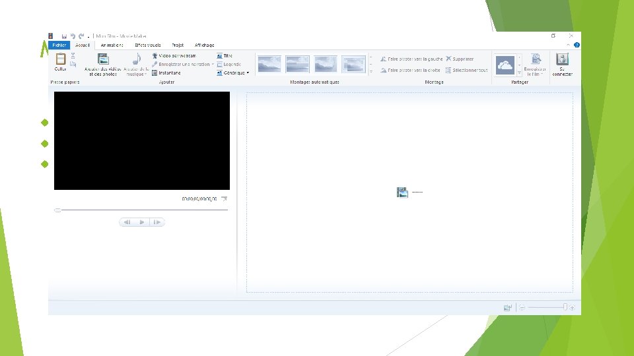Viewport: 634px width, 356px height.
Task: Switch to the Effets visuels tab
Action: point(147,45)
